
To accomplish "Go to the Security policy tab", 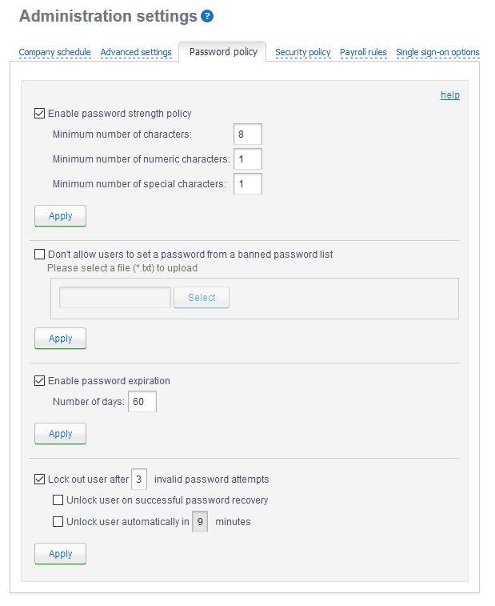I will (x=303, y=52).
